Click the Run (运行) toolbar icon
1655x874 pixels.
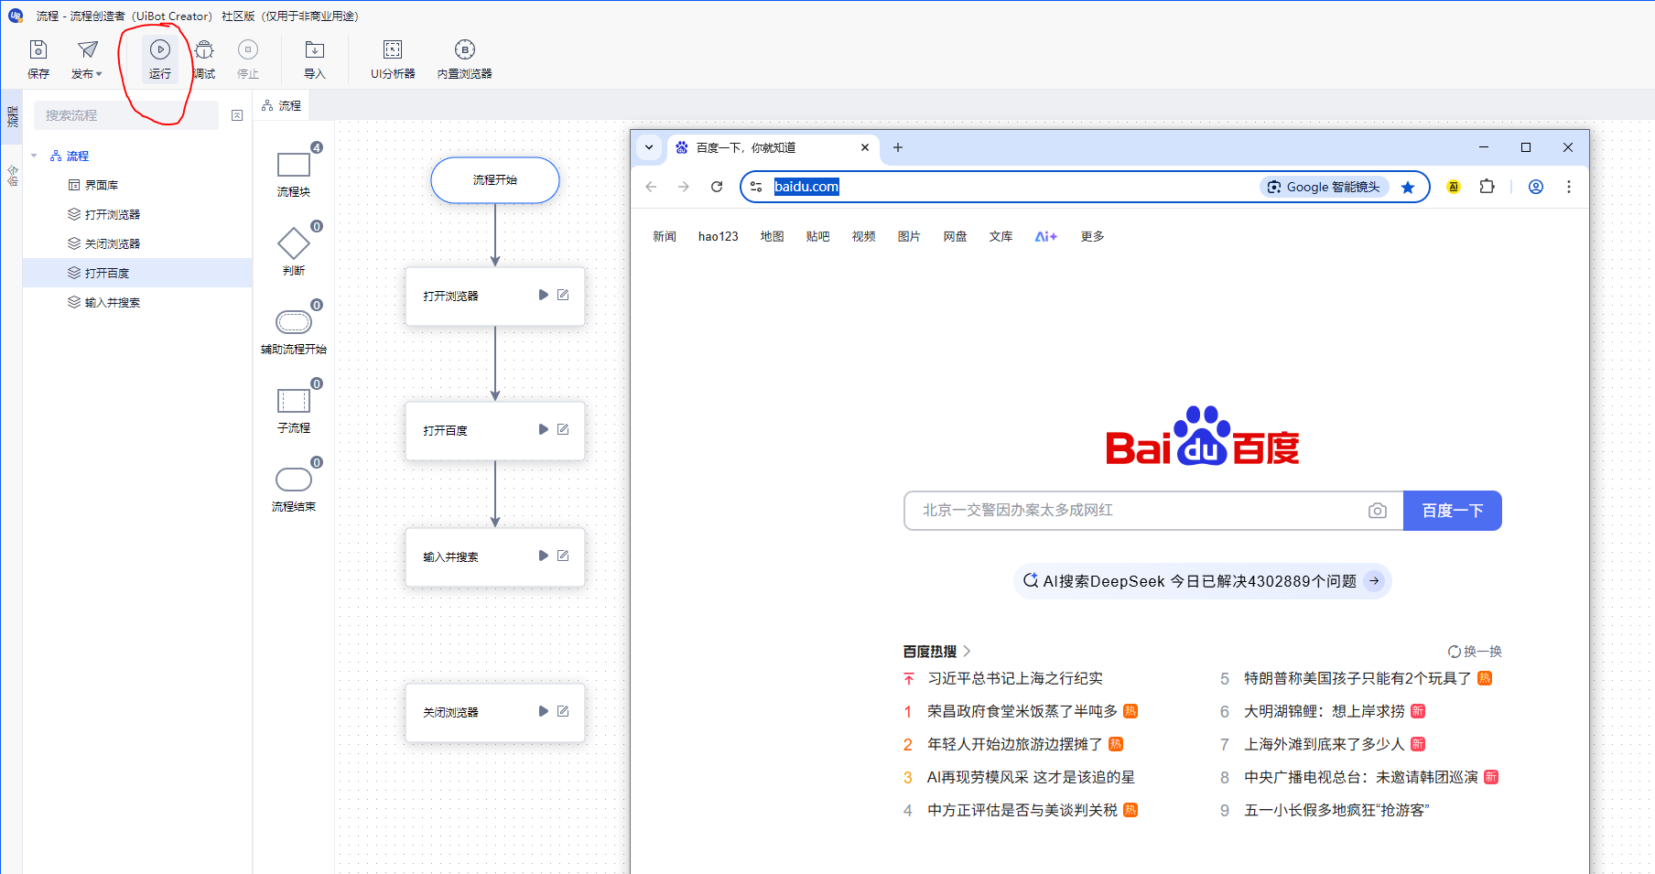[x=160, y=50]
